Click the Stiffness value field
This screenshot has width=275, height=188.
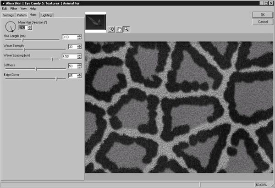coord(72,66)
